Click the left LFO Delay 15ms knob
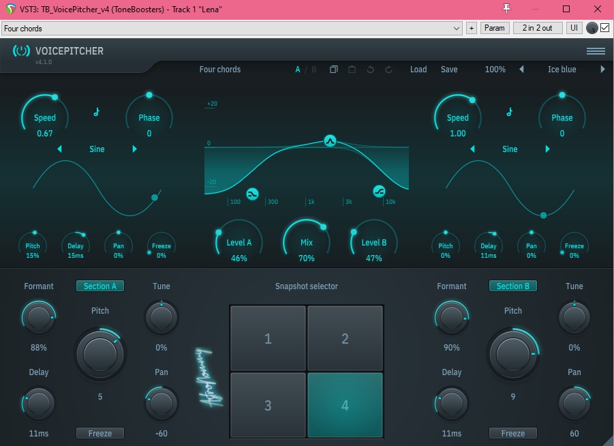 [76, 246]
